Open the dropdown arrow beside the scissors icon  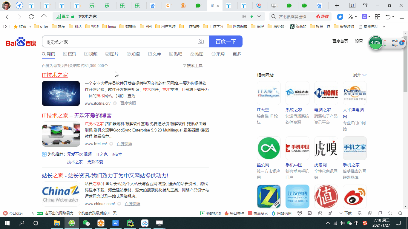356,17
